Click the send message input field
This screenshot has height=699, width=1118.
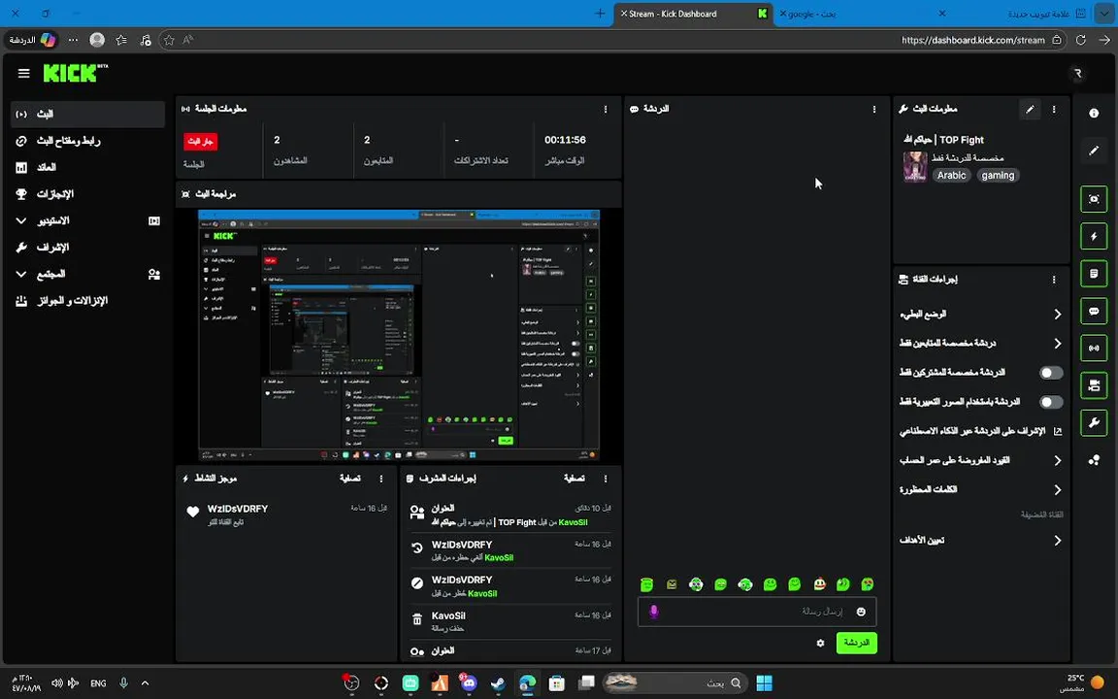[x=757, y=612]
